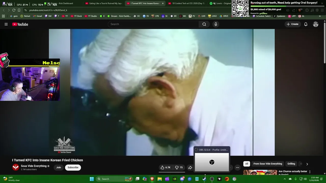
Task: Open the 24°F Mostly clear weather widget
Action: click(x=11, y=179)
